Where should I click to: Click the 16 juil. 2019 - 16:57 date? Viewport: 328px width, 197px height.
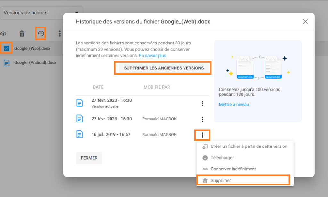coord(111,135)
